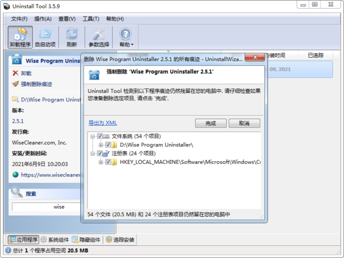This screenshot has width=344, height=258.
Task: Collapse the 文件系统 tree node
Action: pyautogui.click(x=92, y=136)
